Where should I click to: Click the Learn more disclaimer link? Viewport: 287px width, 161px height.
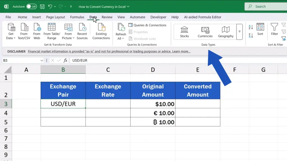[181, 51]
